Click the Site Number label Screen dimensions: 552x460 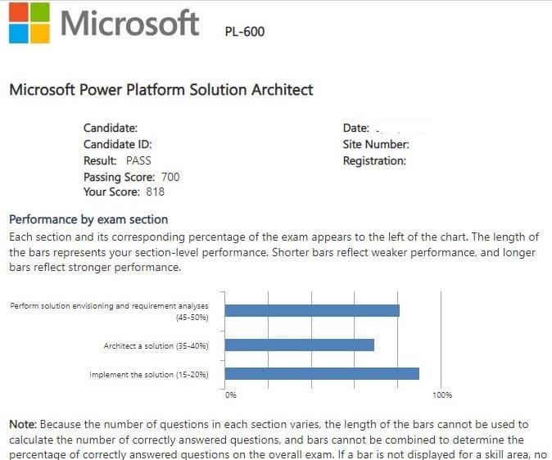pos(376,144)
